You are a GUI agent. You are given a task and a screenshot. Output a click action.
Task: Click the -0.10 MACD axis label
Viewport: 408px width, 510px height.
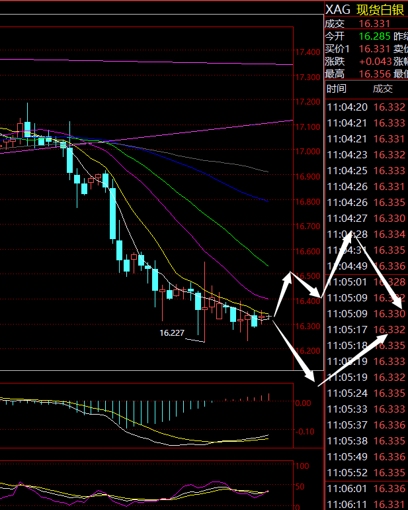coord(305,431)
